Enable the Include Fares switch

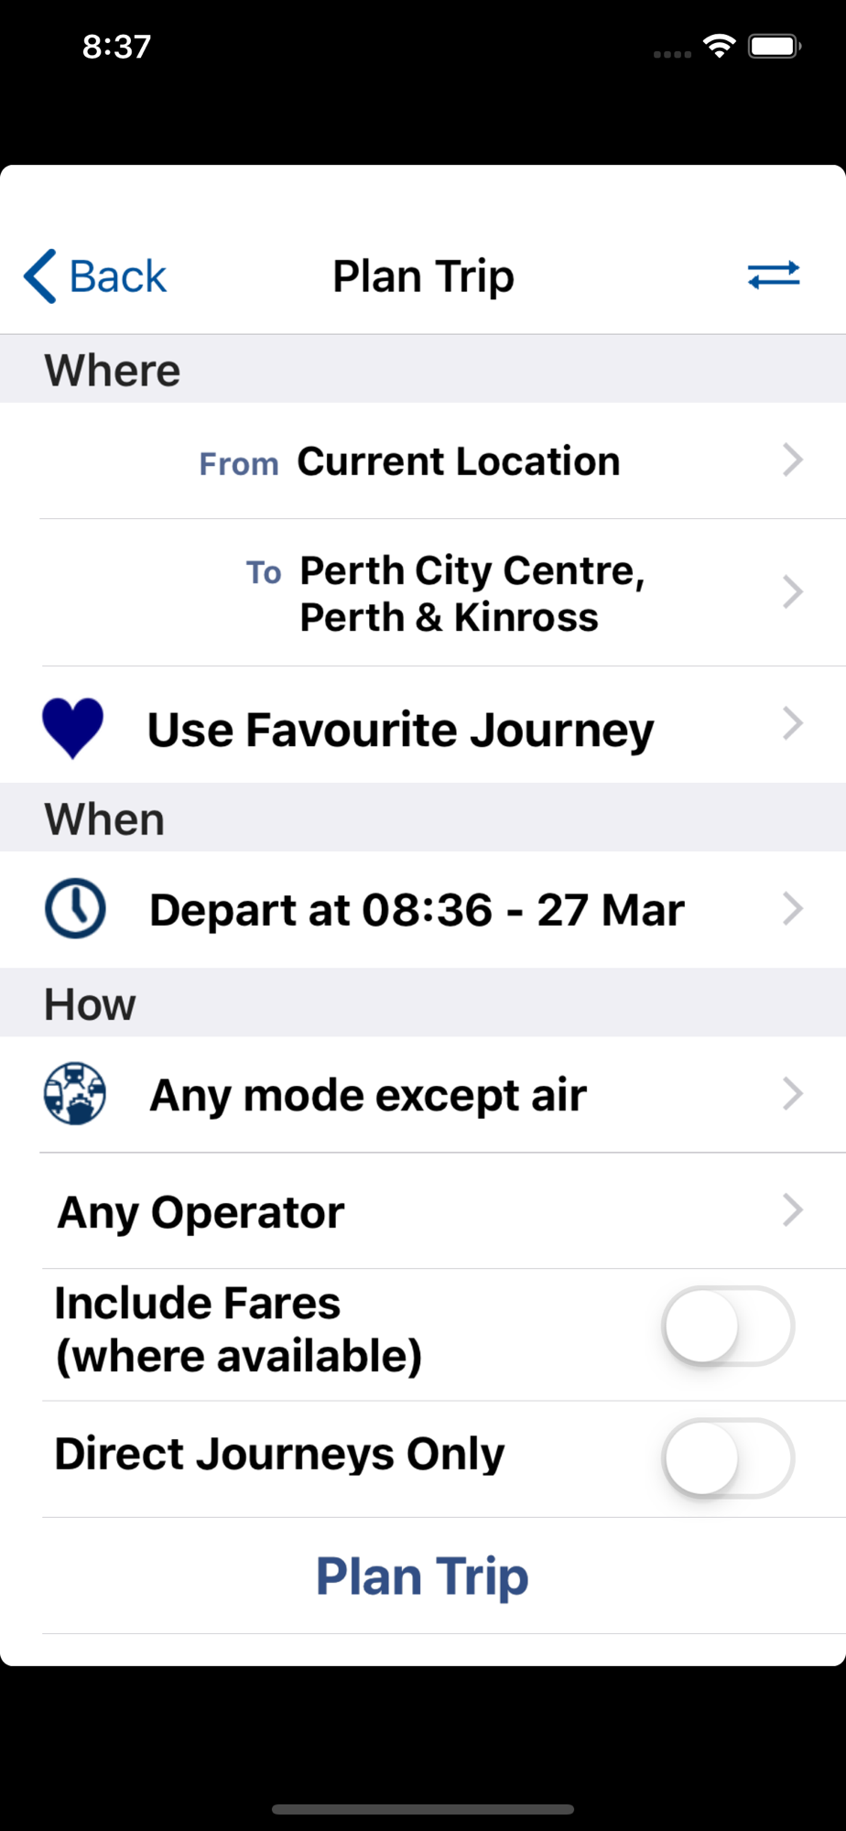pyautogui.click(x=728, y=1327)
